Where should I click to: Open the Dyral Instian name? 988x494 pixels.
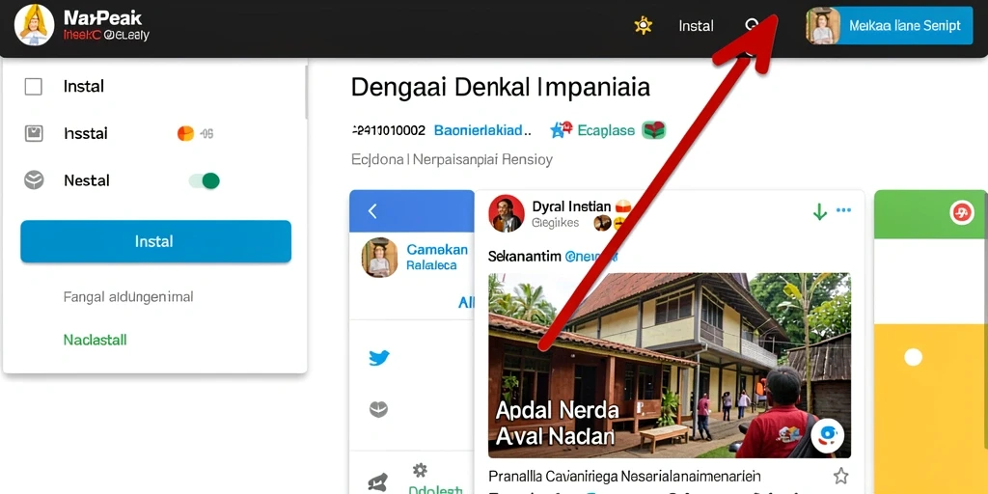[571, 206]
